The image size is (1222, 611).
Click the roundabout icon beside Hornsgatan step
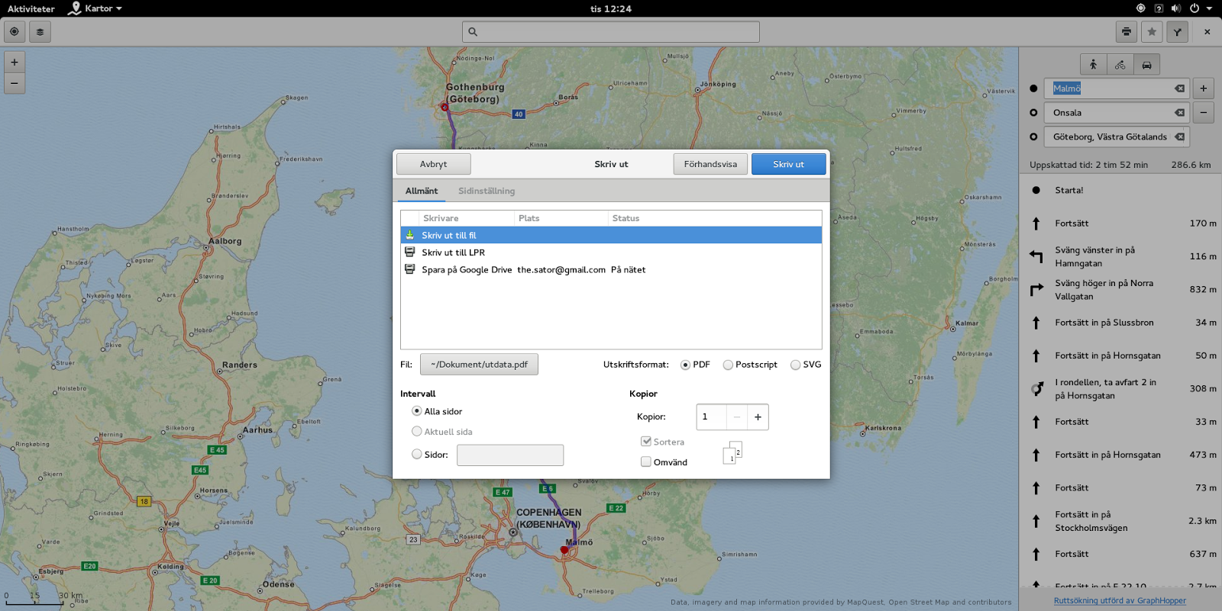click(x=1036, y=389)
